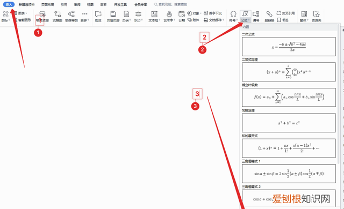Expand the document parts (文档部件) dropdown
This screenshot has height=209, width=344.
[x=214, y=20]
